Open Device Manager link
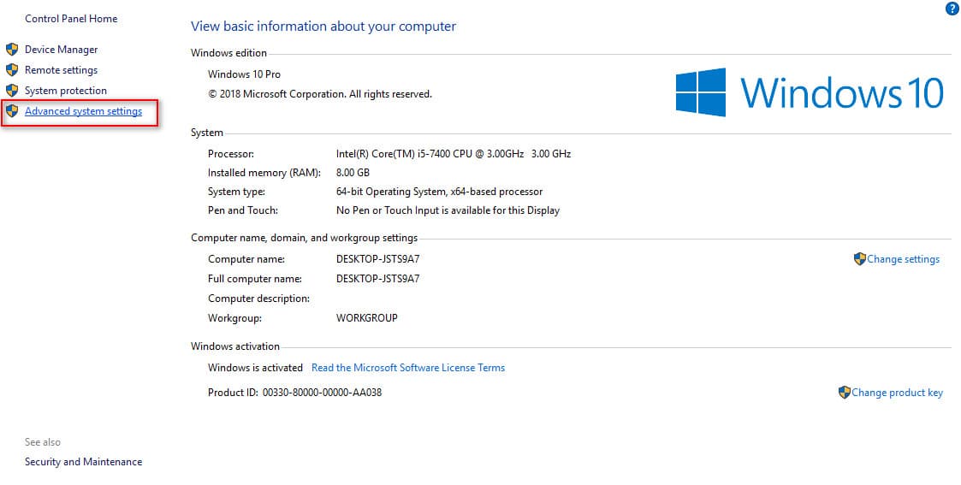The height and width of the screenshot is (485, 961). coord(61,50)
